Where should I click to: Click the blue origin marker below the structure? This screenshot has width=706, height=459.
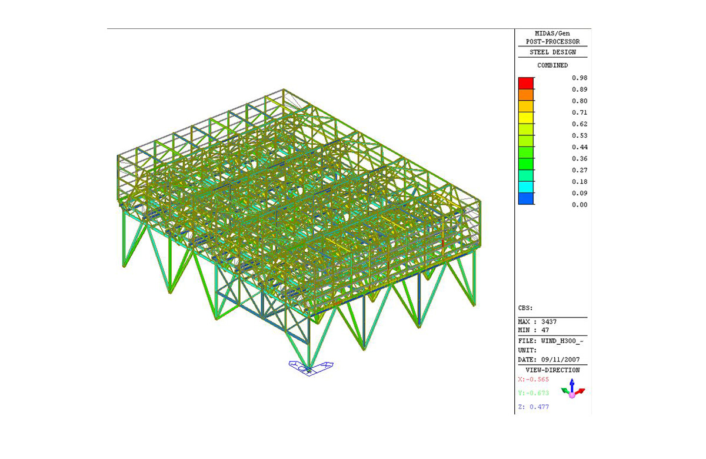(x=311, y=367)
